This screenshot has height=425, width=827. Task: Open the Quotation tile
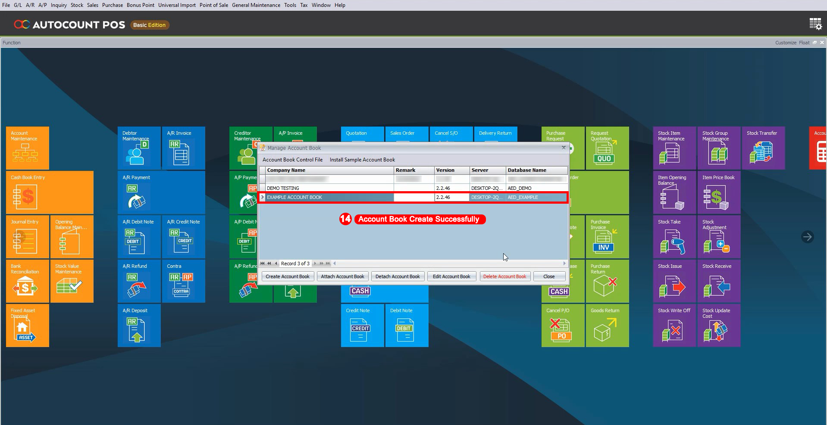coord(363,134)
